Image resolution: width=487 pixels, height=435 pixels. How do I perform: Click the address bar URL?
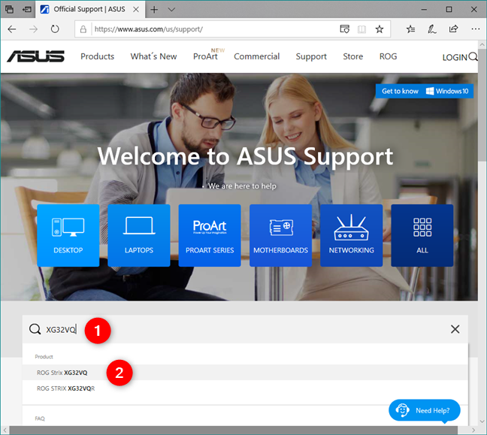pyautogui.click(x=149, y=29)
